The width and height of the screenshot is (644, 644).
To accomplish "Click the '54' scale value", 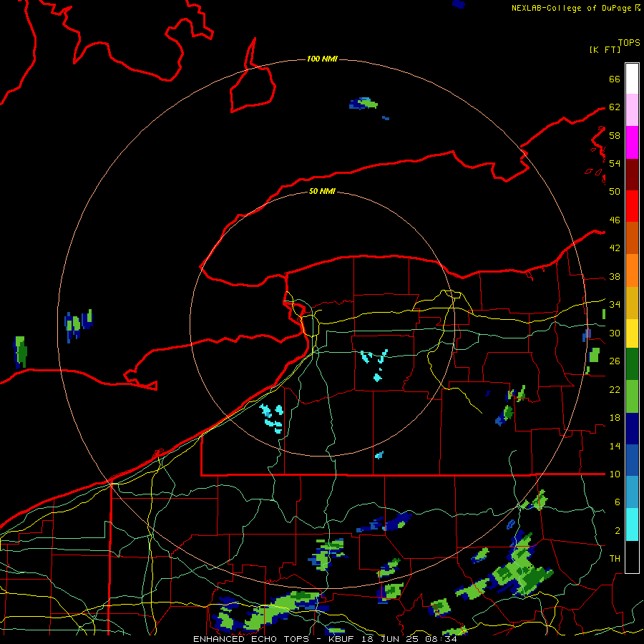I will (615, 163).
